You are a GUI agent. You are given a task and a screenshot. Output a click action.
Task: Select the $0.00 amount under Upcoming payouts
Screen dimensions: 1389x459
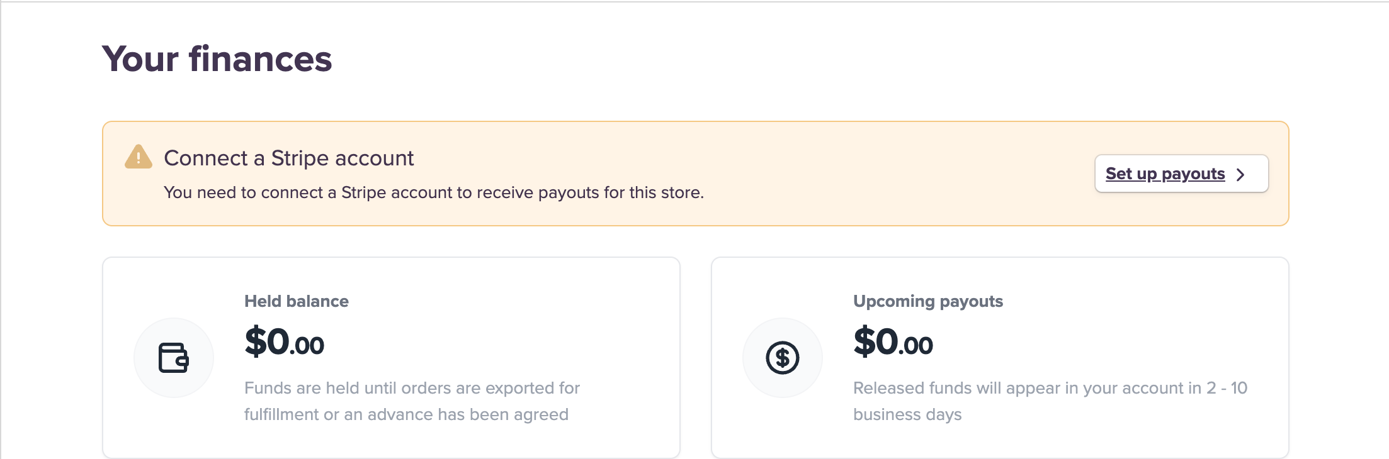click(893, 343)
